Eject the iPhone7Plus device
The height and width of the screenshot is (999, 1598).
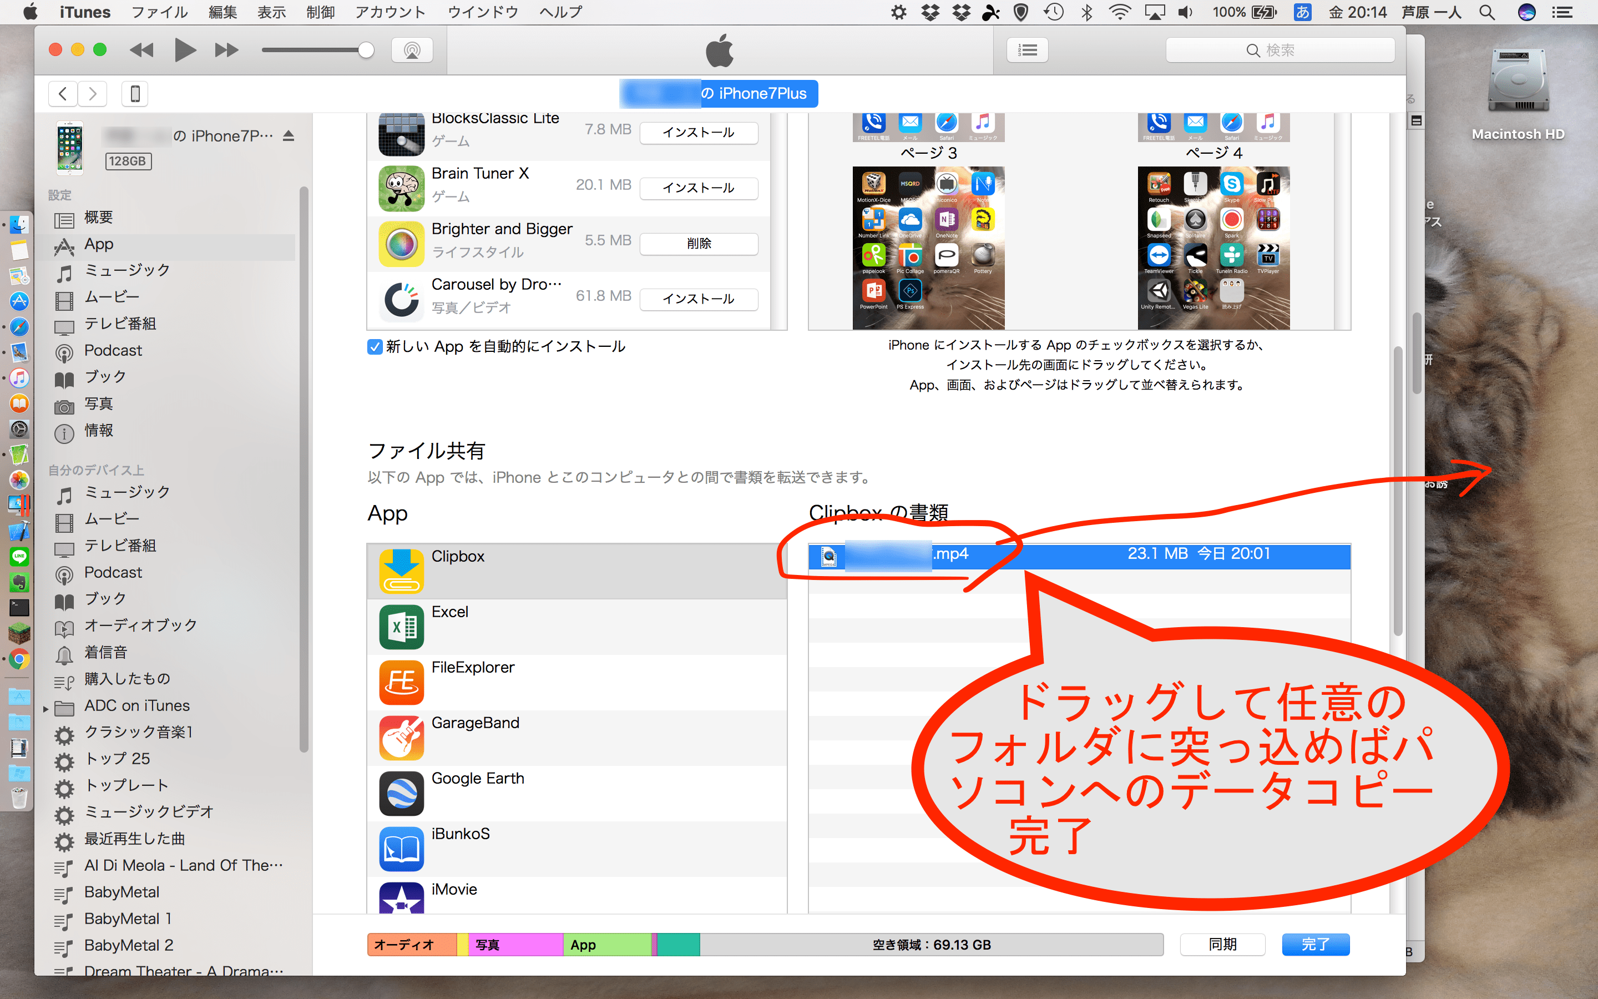click(x=289, y=136)
